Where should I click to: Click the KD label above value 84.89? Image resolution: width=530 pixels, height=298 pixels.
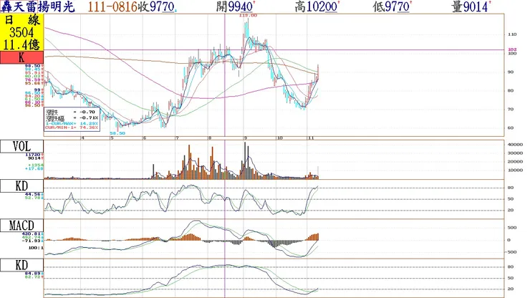click(21, 265)
